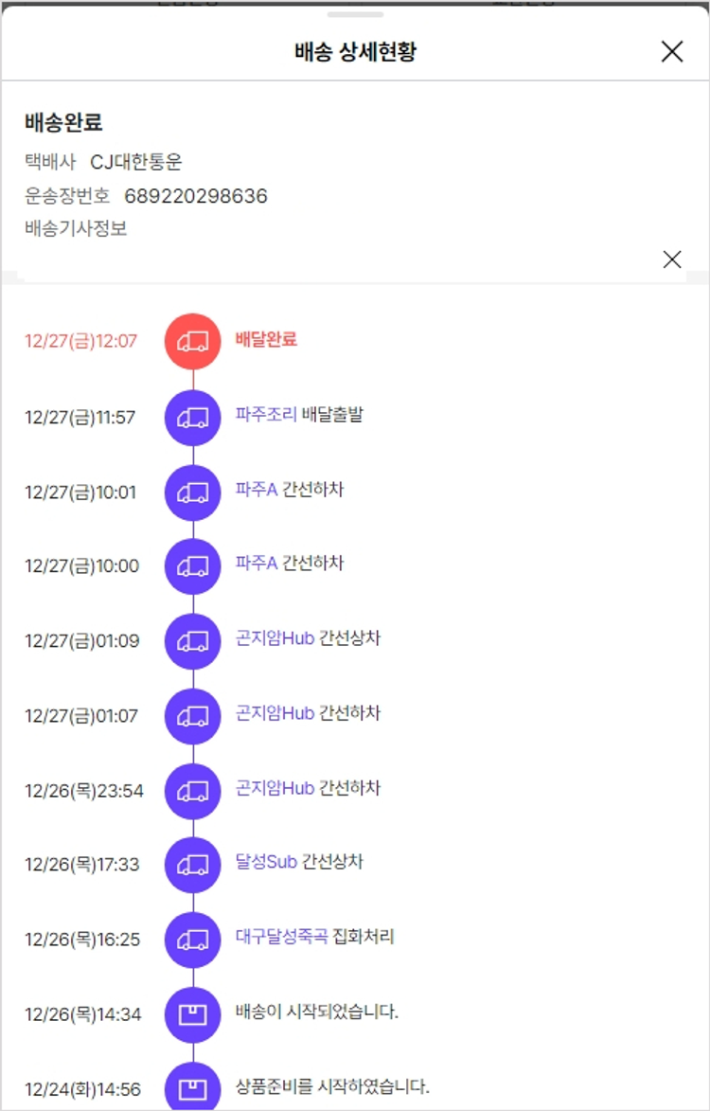
Task: Select the tracking number 689220298636
Action: click(x=196, y=196)
